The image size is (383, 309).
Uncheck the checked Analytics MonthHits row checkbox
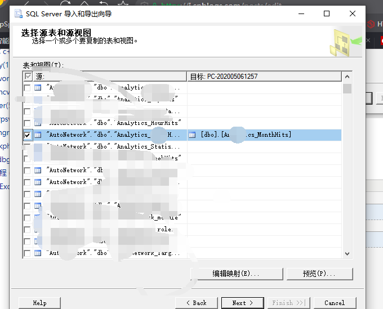point(28,135)
